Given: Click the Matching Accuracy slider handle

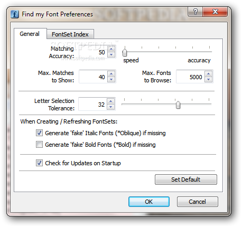Looking at the screenshot, I should (x=125, y=53).
